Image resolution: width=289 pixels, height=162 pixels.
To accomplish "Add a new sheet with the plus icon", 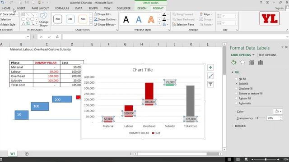I will pos(27,154).
